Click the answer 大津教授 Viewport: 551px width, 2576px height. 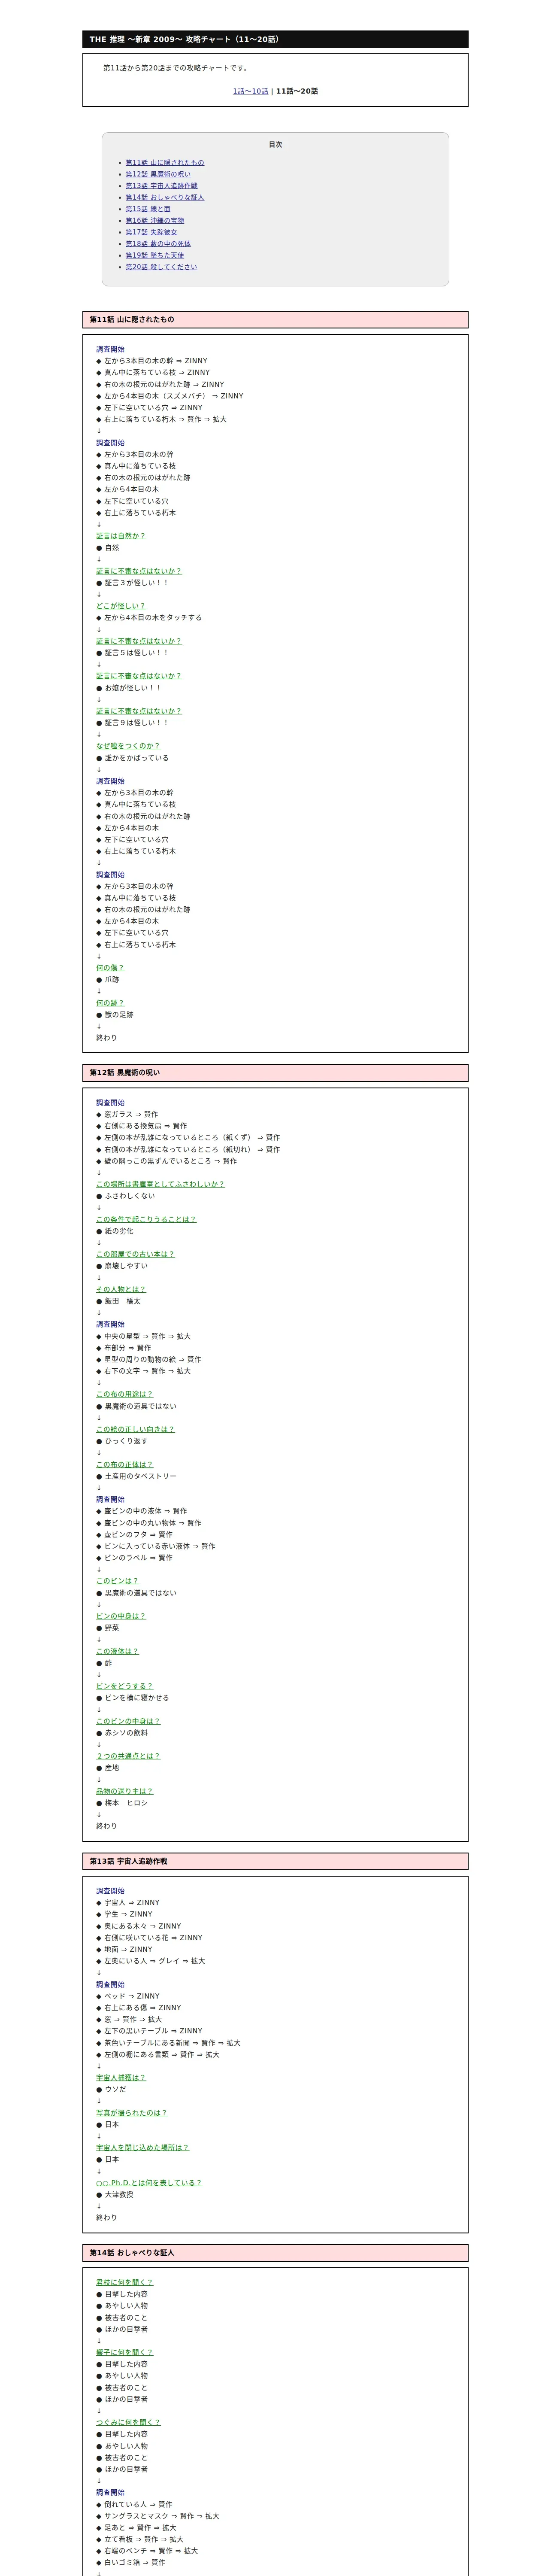tap(119, 2195)
